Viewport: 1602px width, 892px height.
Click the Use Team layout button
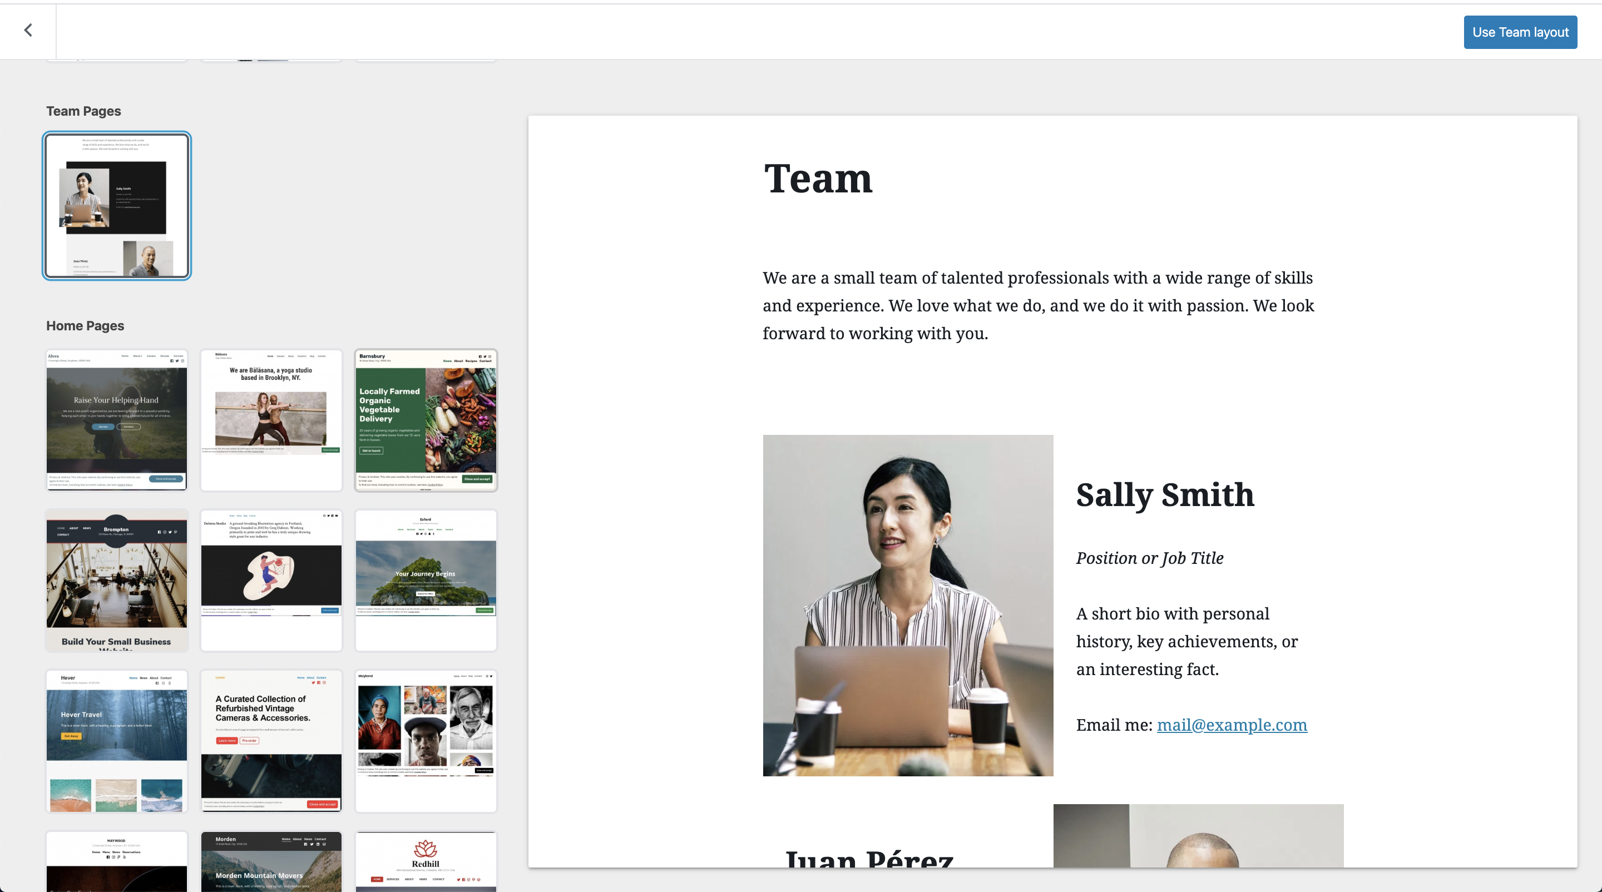click(1520, 32)
